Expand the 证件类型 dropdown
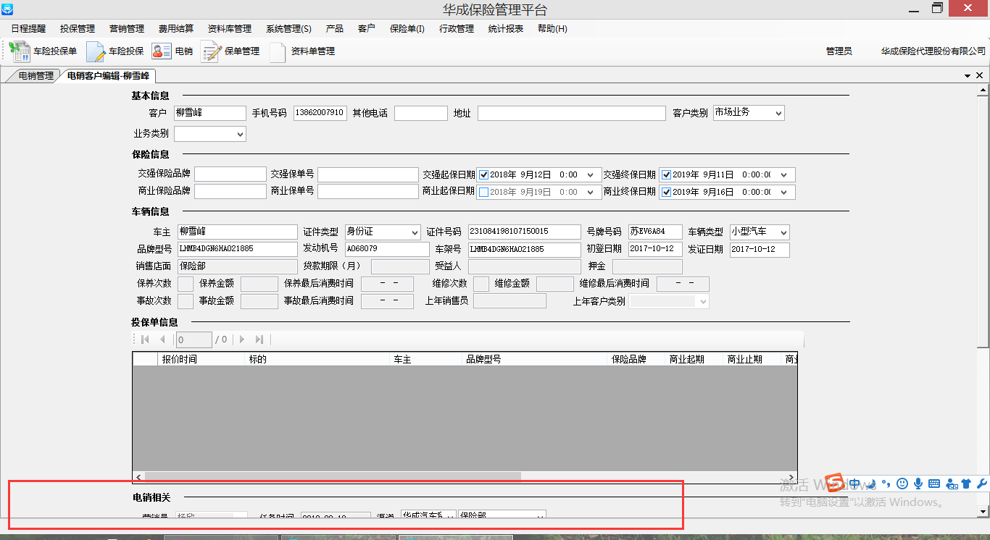This screenshot has width=990, height=540. pos(415,232)
